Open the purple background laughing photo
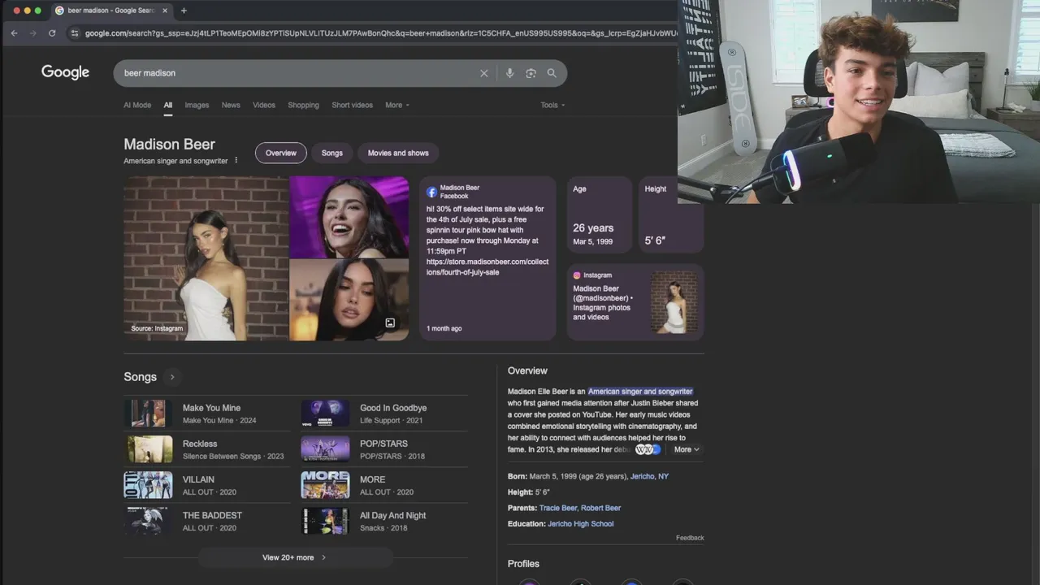Screen dimensions: 1040x585 click(x=349, y=217)
